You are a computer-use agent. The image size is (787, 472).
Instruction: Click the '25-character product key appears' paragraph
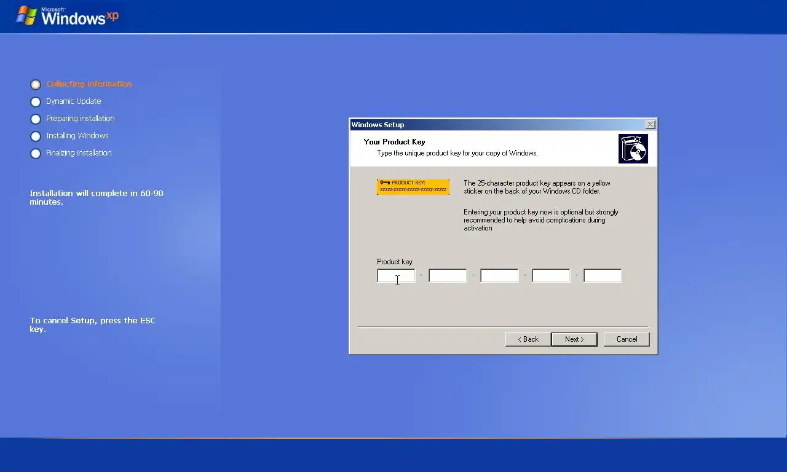pyautogui.click(x=537, y=187)
